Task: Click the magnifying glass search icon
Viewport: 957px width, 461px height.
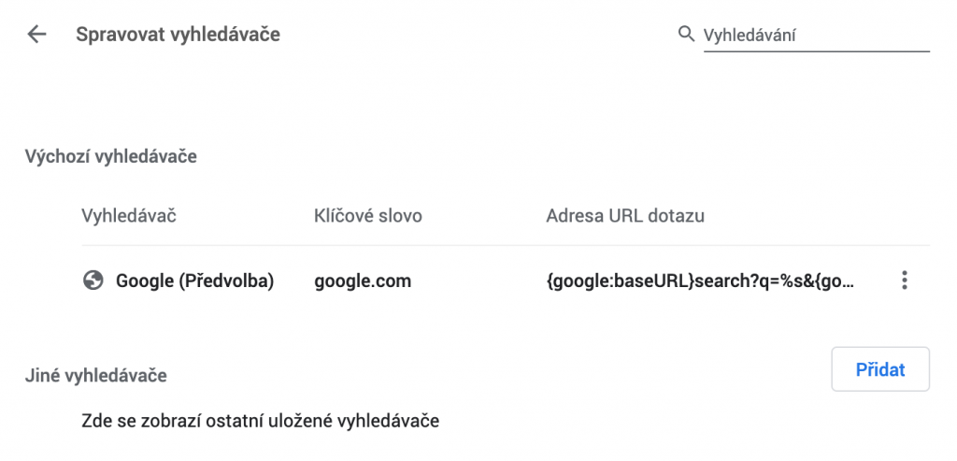Action: point(686,34)
